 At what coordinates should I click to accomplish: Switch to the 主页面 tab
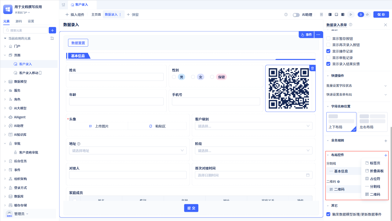tap(96, 15)
